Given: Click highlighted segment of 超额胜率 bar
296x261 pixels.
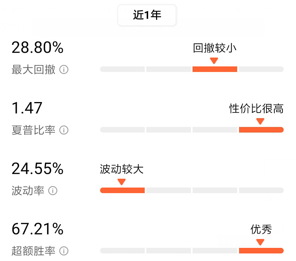Looking at the screenshot, I should click(261, 251).
